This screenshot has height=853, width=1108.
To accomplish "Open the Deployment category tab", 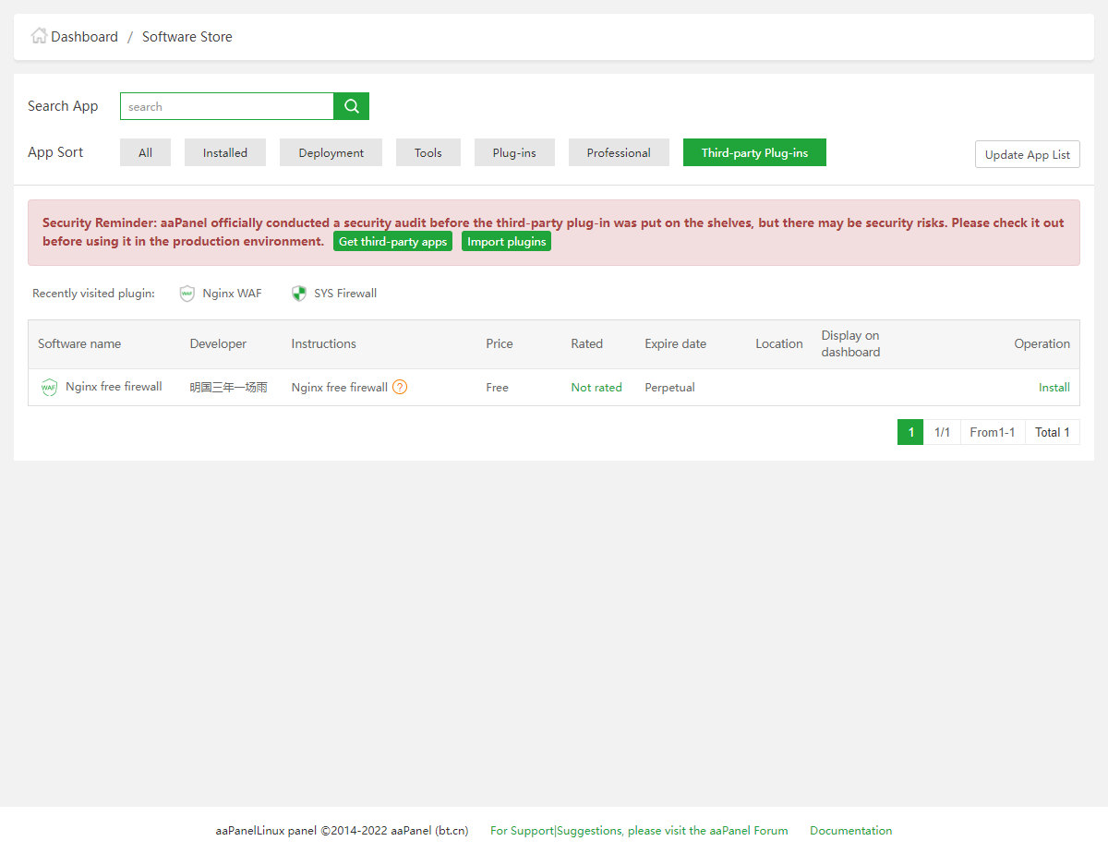I will click(x=331, y=153).
